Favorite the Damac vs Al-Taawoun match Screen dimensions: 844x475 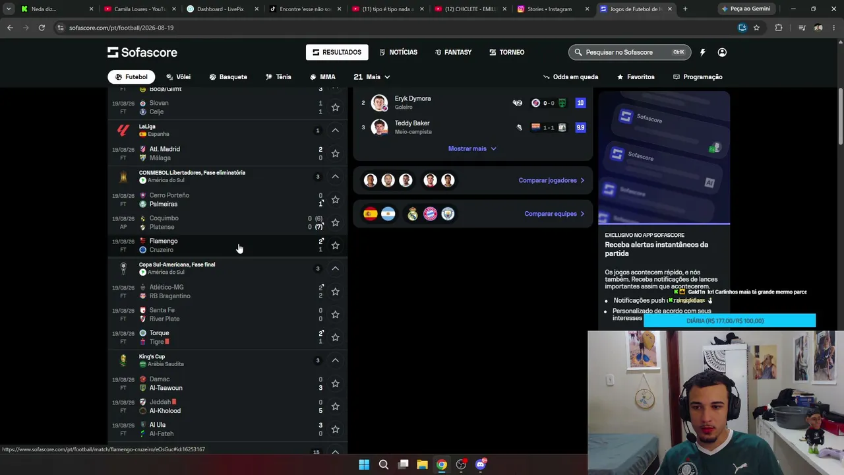pos(335,383)
